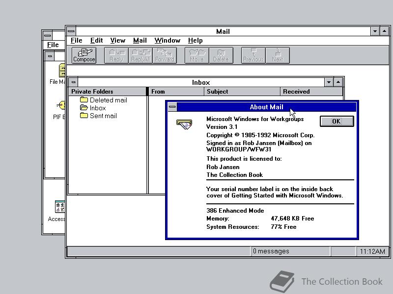Open control menu of Program Manager child window
This screenshot has height=294, width=393.
coord(50,56)
